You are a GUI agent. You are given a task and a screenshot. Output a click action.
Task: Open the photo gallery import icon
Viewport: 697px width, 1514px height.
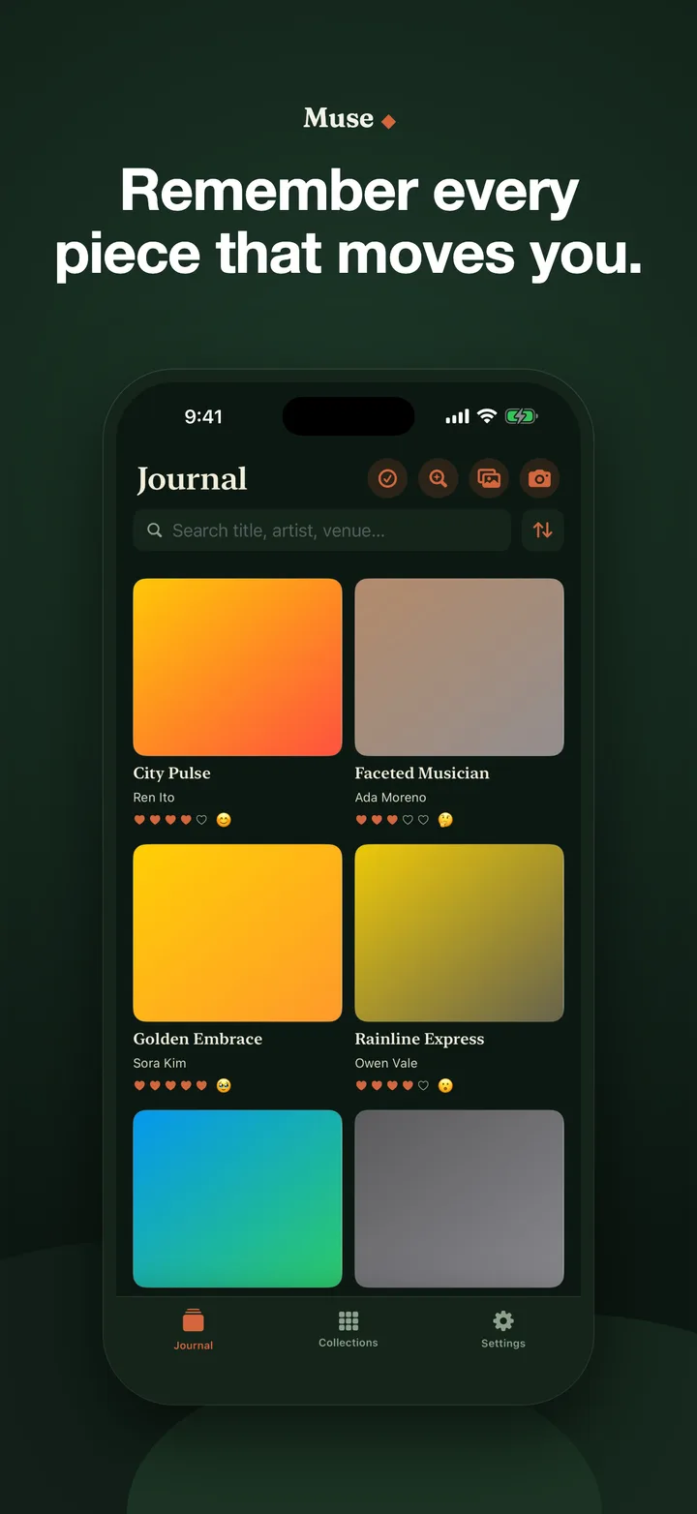click(490, 478)
